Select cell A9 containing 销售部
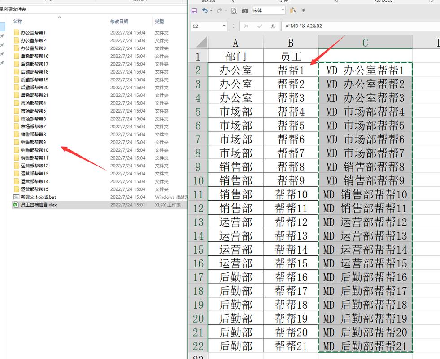The width and height of the screenshot is (440, 359). pos(235,167)
